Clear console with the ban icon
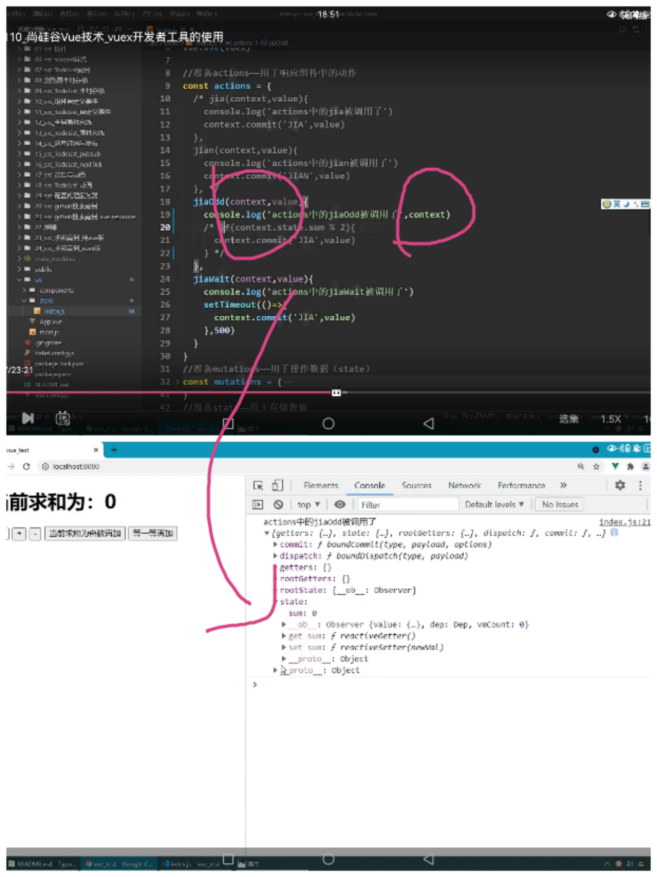The width and height of the screenshot is (657, 877). click(x=278, y=504)
